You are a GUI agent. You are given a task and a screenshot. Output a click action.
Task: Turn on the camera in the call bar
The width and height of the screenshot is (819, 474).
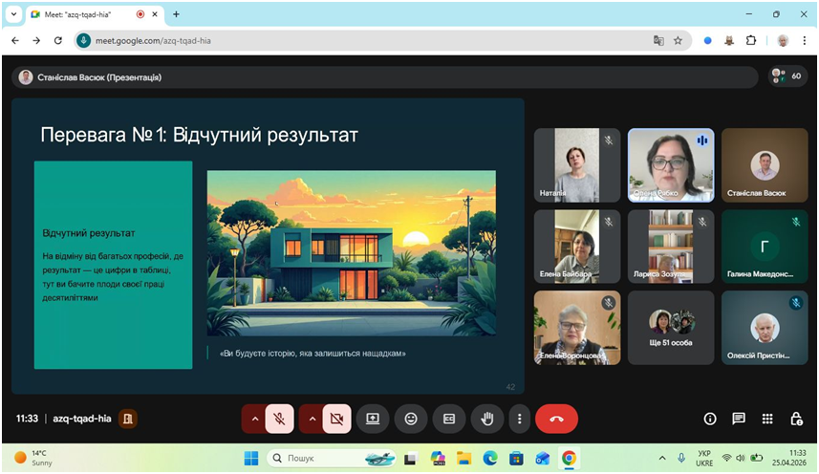pyautogui.click(x=336, y=419)
